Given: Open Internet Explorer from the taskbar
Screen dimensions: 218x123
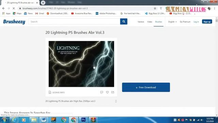Looking at the screenshot, I should 14,120.
